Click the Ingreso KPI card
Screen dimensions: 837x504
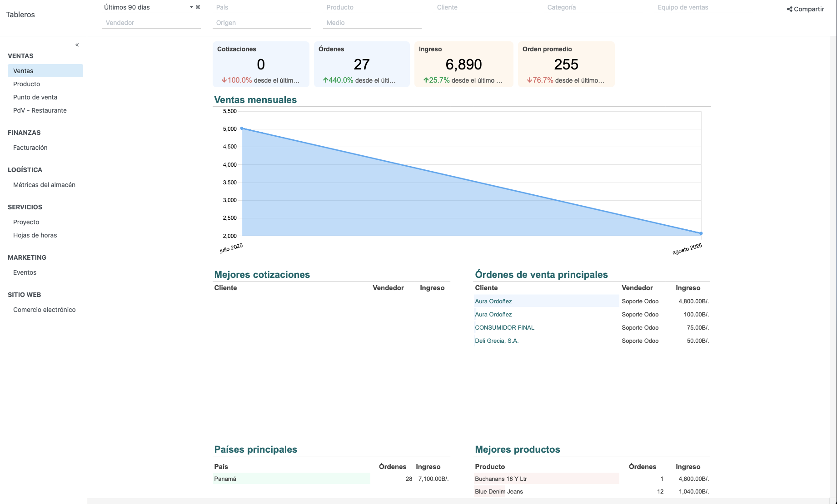(x=463, y=64)
